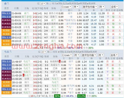Open the recent matches count dropdown for 荷兰

point(43,4)
